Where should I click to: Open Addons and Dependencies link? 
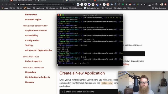(39, 50)
